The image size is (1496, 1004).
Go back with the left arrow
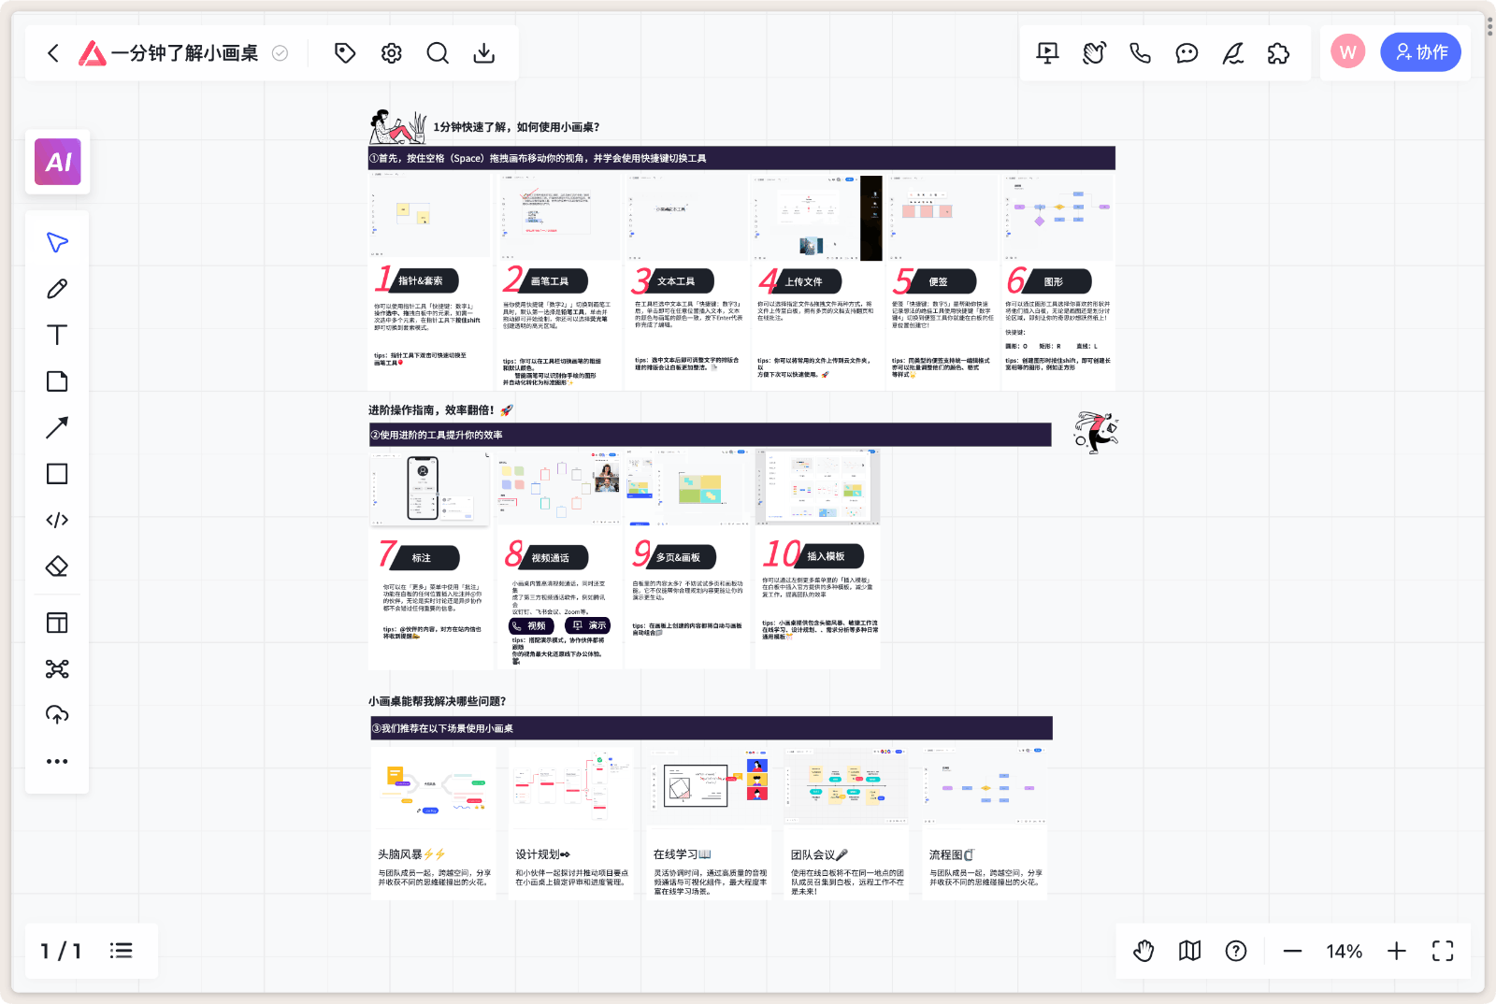[53, 53]
